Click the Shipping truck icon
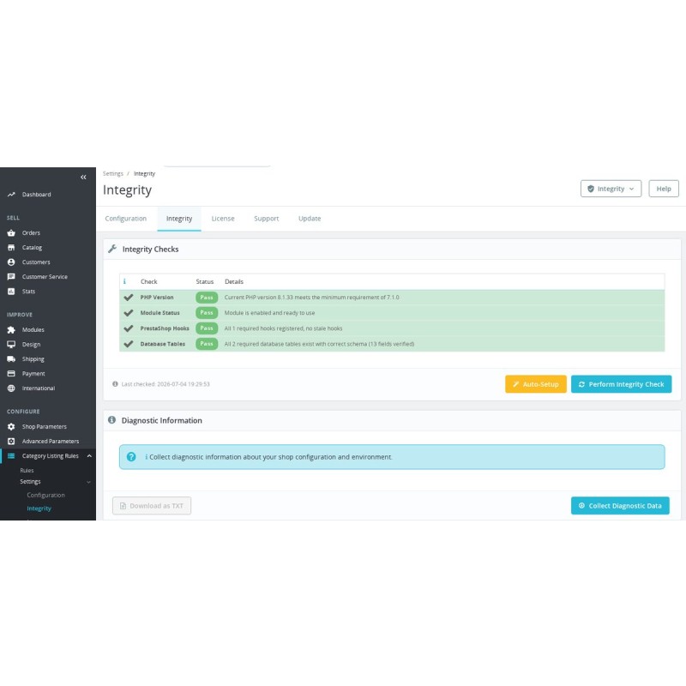The width and height of the screenshot is (686, 686). [x=11, y=359]
